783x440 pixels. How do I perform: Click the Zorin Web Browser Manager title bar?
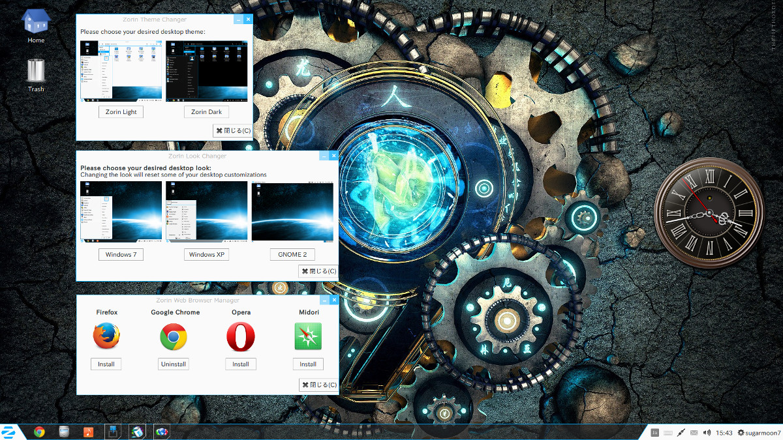(x=198, y=300)
